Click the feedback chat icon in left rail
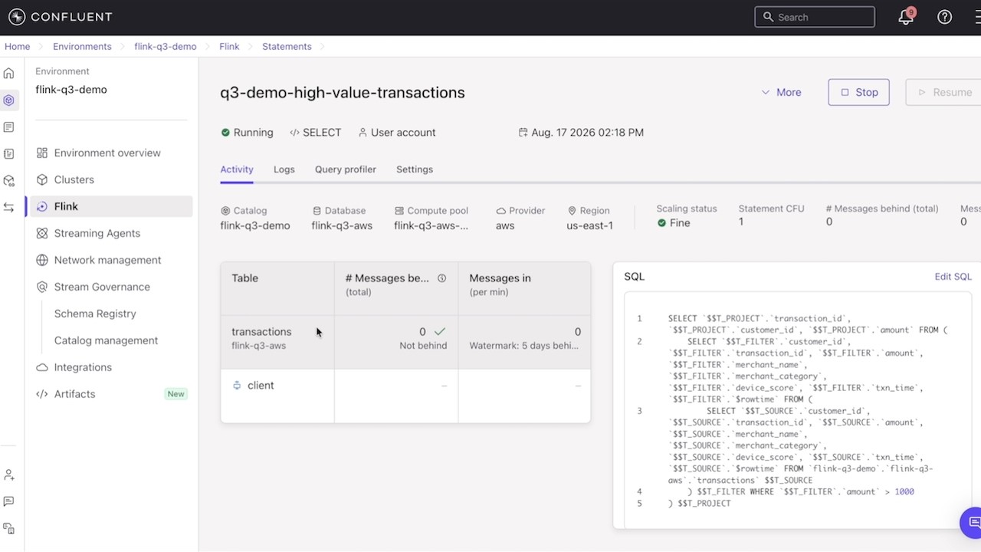Screen dimensions: 981x552 pos(9,501)
